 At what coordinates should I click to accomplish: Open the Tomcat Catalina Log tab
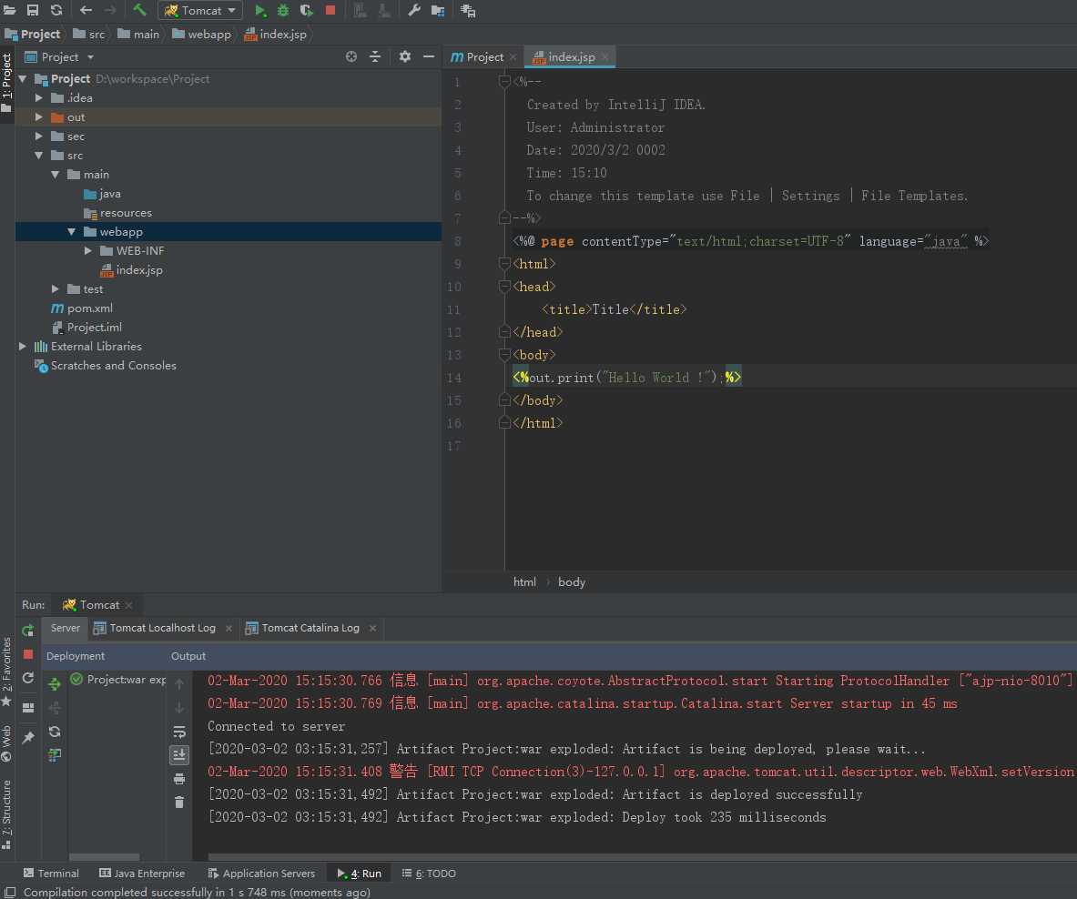pos(310,628)
